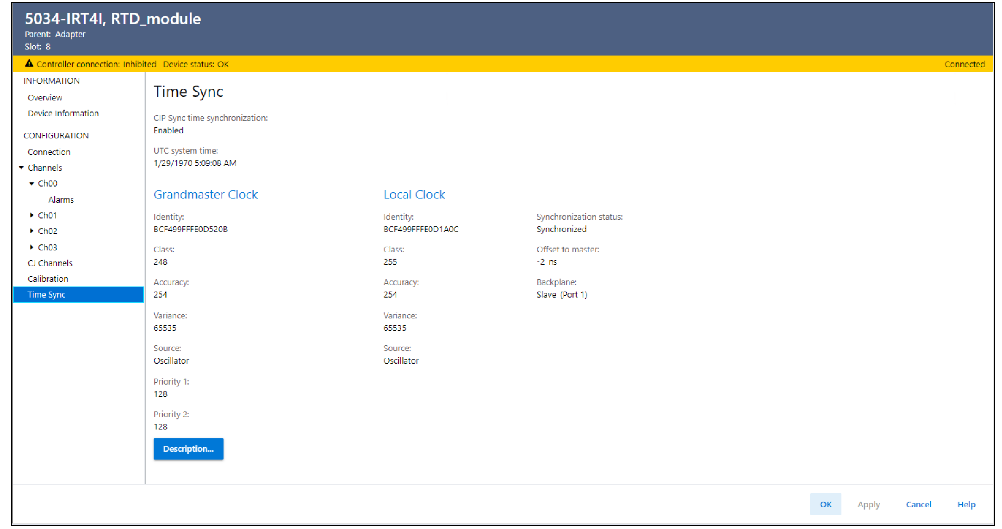
Task: Select the Connection configuration page
Action: [x=49, y=152]
